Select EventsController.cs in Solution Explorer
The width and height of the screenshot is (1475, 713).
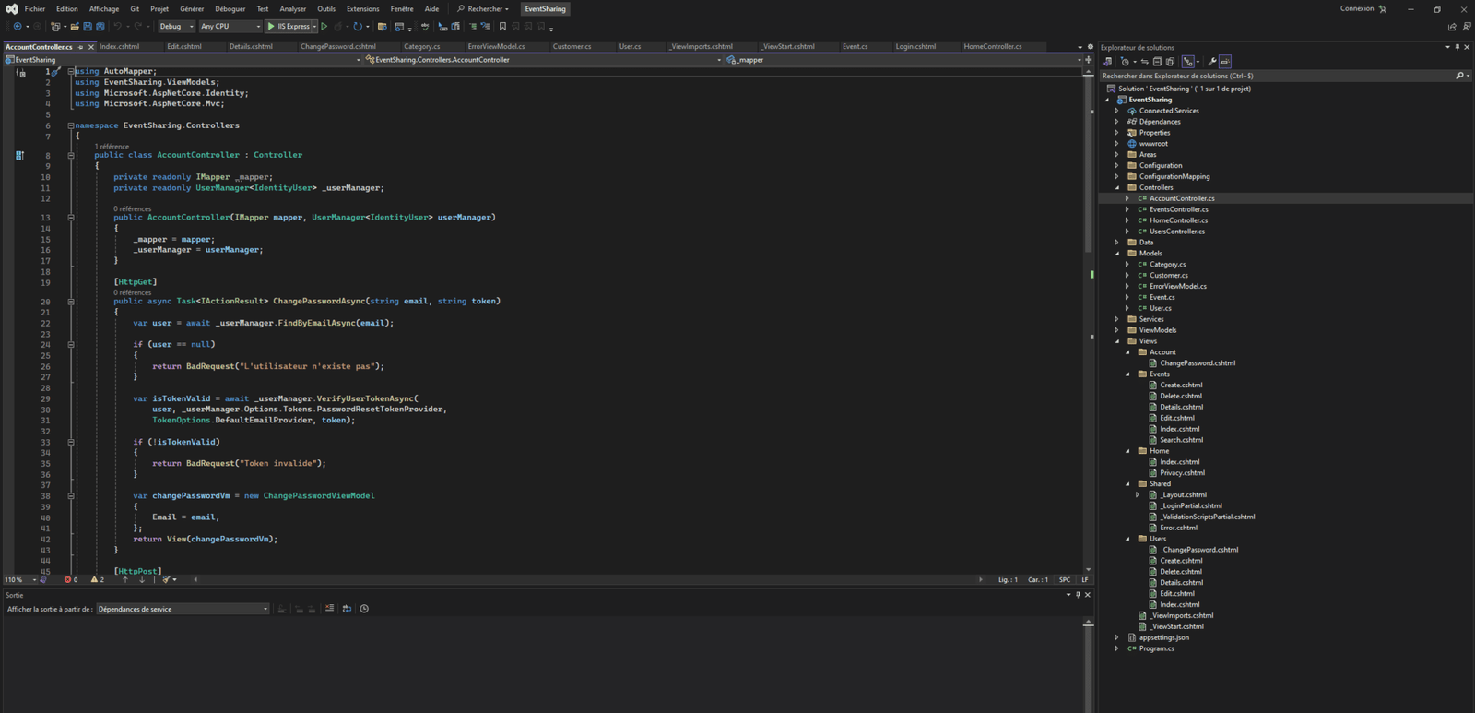pyautogui.click(x=1178, y=209)
